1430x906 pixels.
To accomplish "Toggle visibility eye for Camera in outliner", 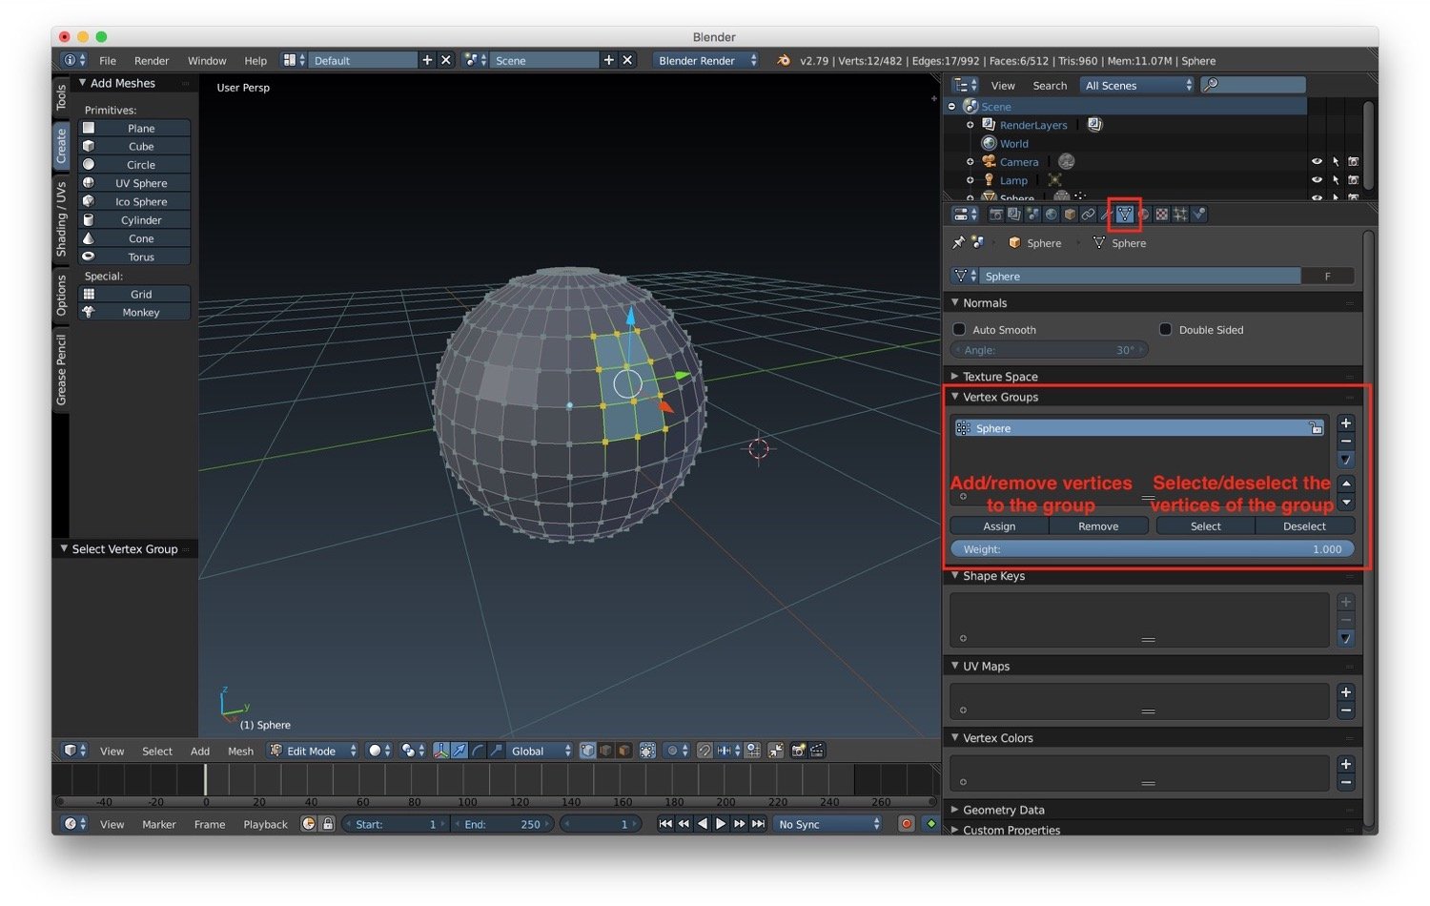I will [1317, 162].
